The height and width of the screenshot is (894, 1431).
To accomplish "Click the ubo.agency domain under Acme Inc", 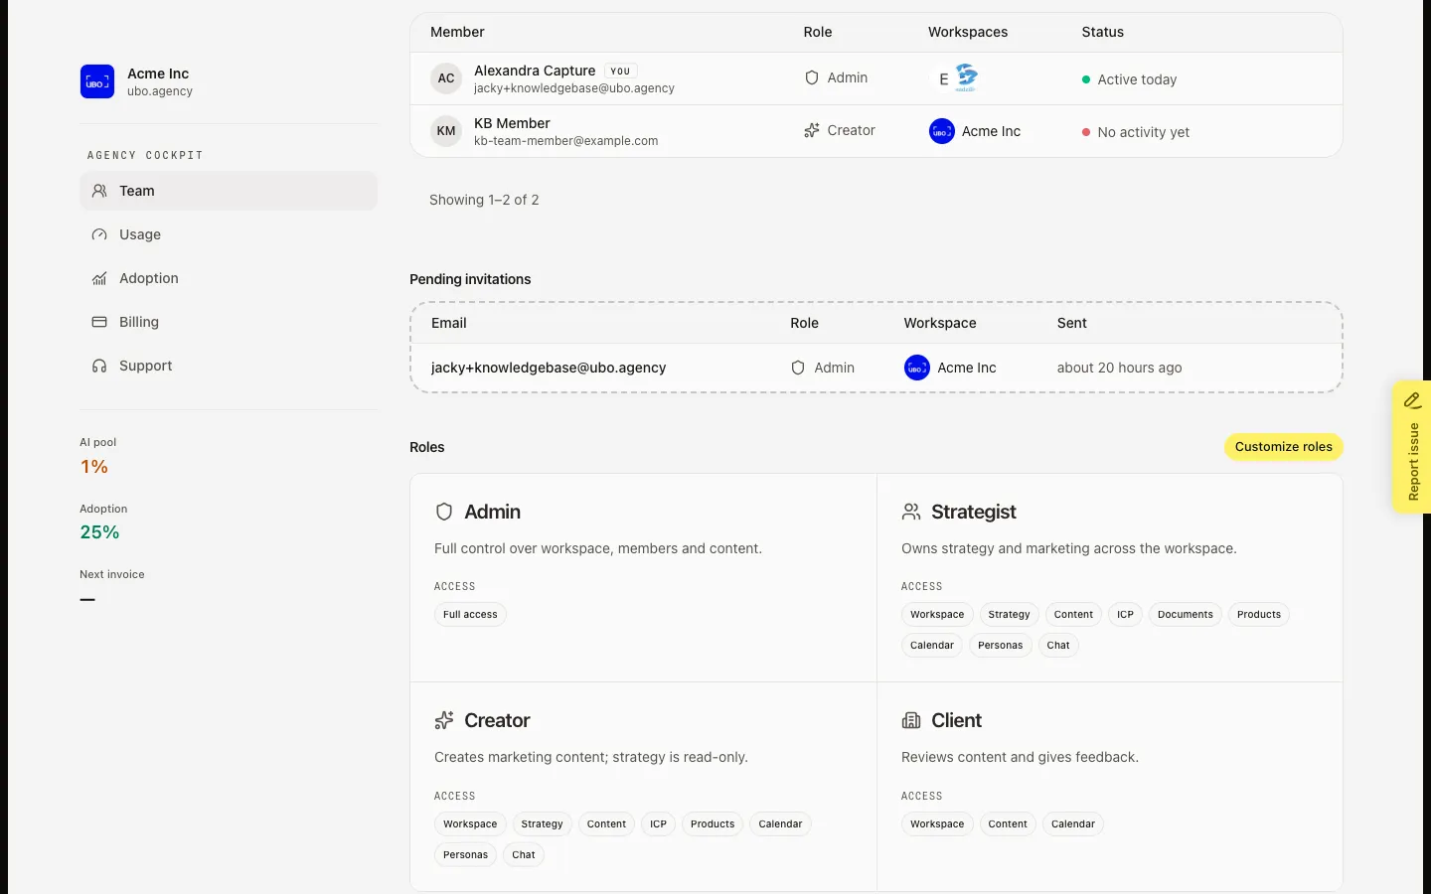I will click(x=160, y=91).
